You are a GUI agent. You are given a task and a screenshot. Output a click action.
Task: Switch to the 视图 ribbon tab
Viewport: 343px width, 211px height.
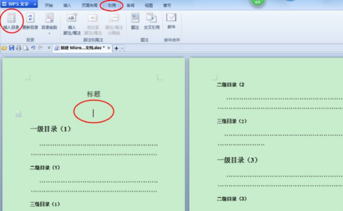(149, 5)
